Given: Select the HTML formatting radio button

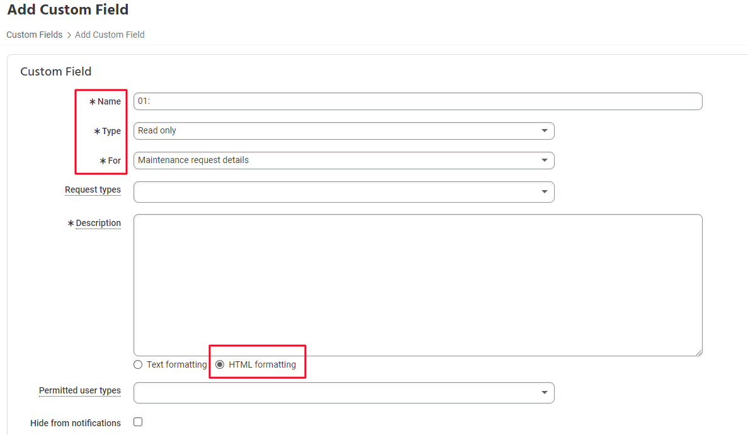Looking at the screenshot, I should (x=220, y=364).
